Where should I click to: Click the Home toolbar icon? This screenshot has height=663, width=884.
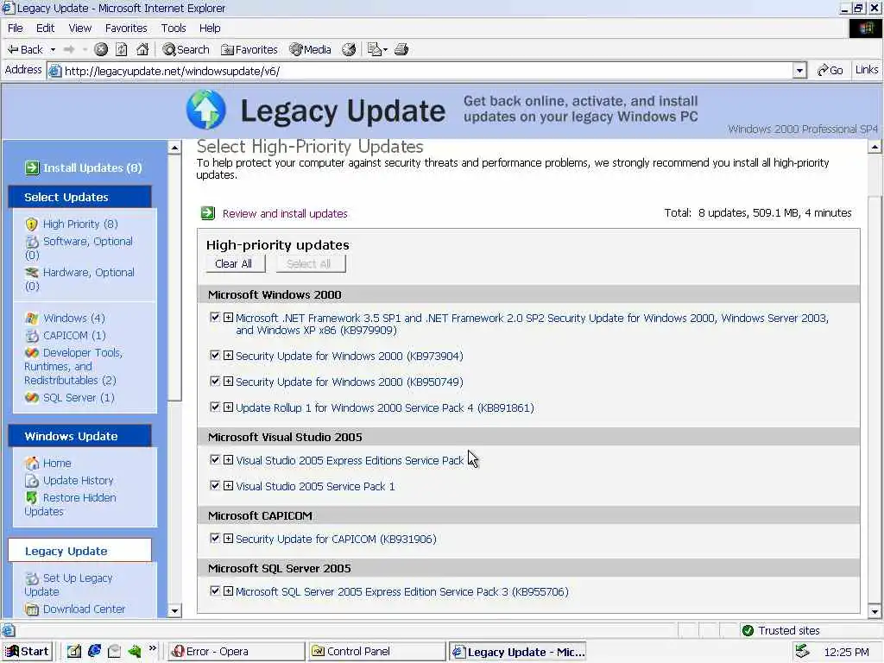pyautogui.click(x=142, y=49)
